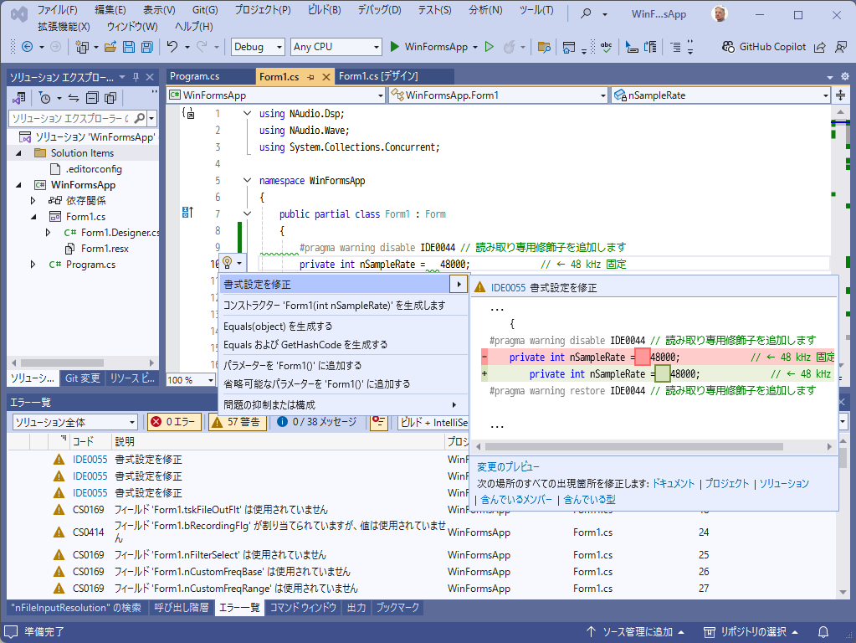Click the lightbulb quick actions icon
Image resolution: width=856 pixels, height=643 pixels.
pyautogui.click(x=226, y=263)
